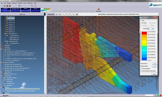Click the Parameters >>> button
The width and height of the screenshot is (162, 97).
pos(155,64)
